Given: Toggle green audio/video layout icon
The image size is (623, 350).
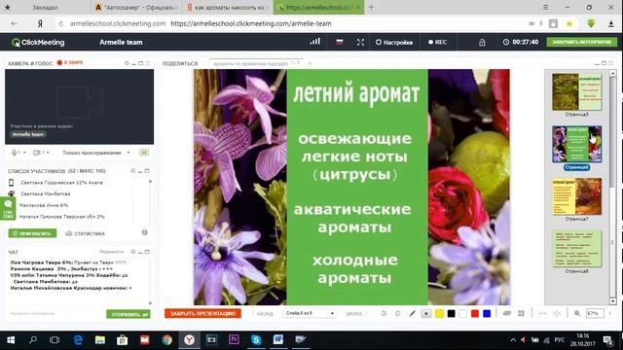Looking at the screenshot, I should tap(144, 153).
